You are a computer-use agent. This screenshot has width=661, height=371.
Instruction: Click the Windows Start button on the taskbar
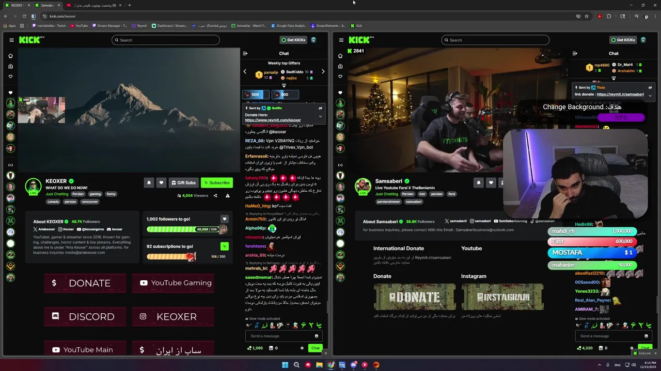coord(285,365)
